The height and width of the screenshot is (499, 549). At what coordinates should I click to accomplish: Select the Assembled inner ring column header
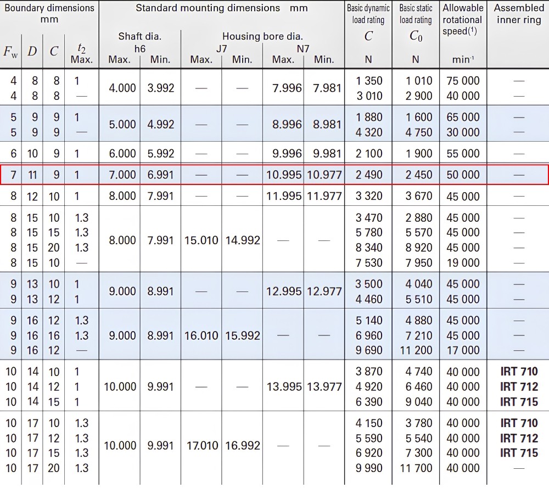point(519,14)
